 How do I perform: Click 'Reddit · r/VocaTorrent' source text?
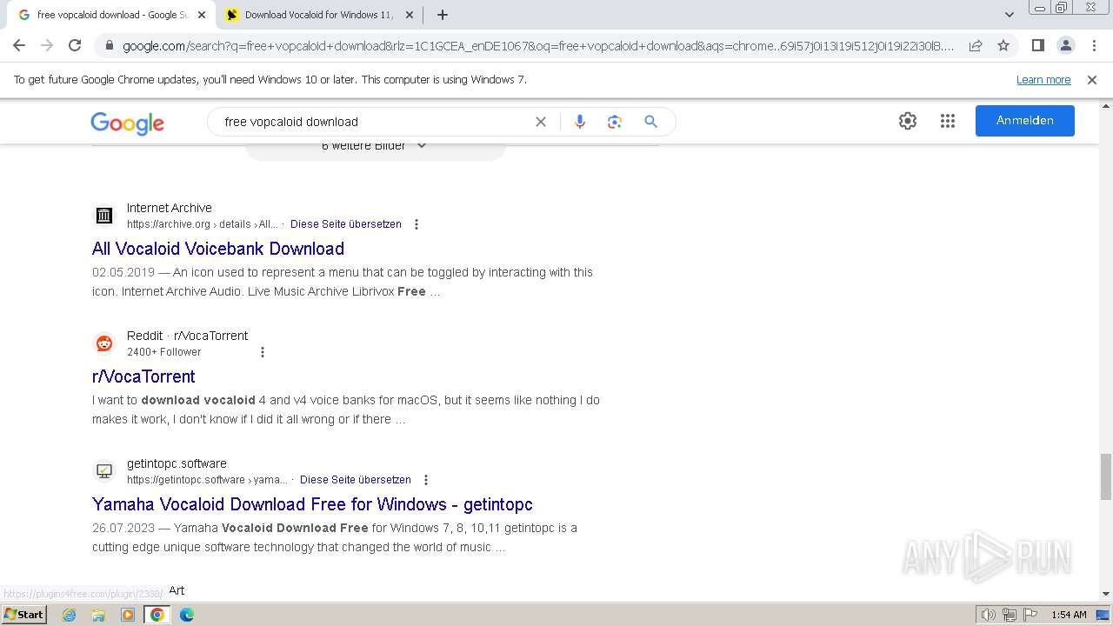pos(187,336)
